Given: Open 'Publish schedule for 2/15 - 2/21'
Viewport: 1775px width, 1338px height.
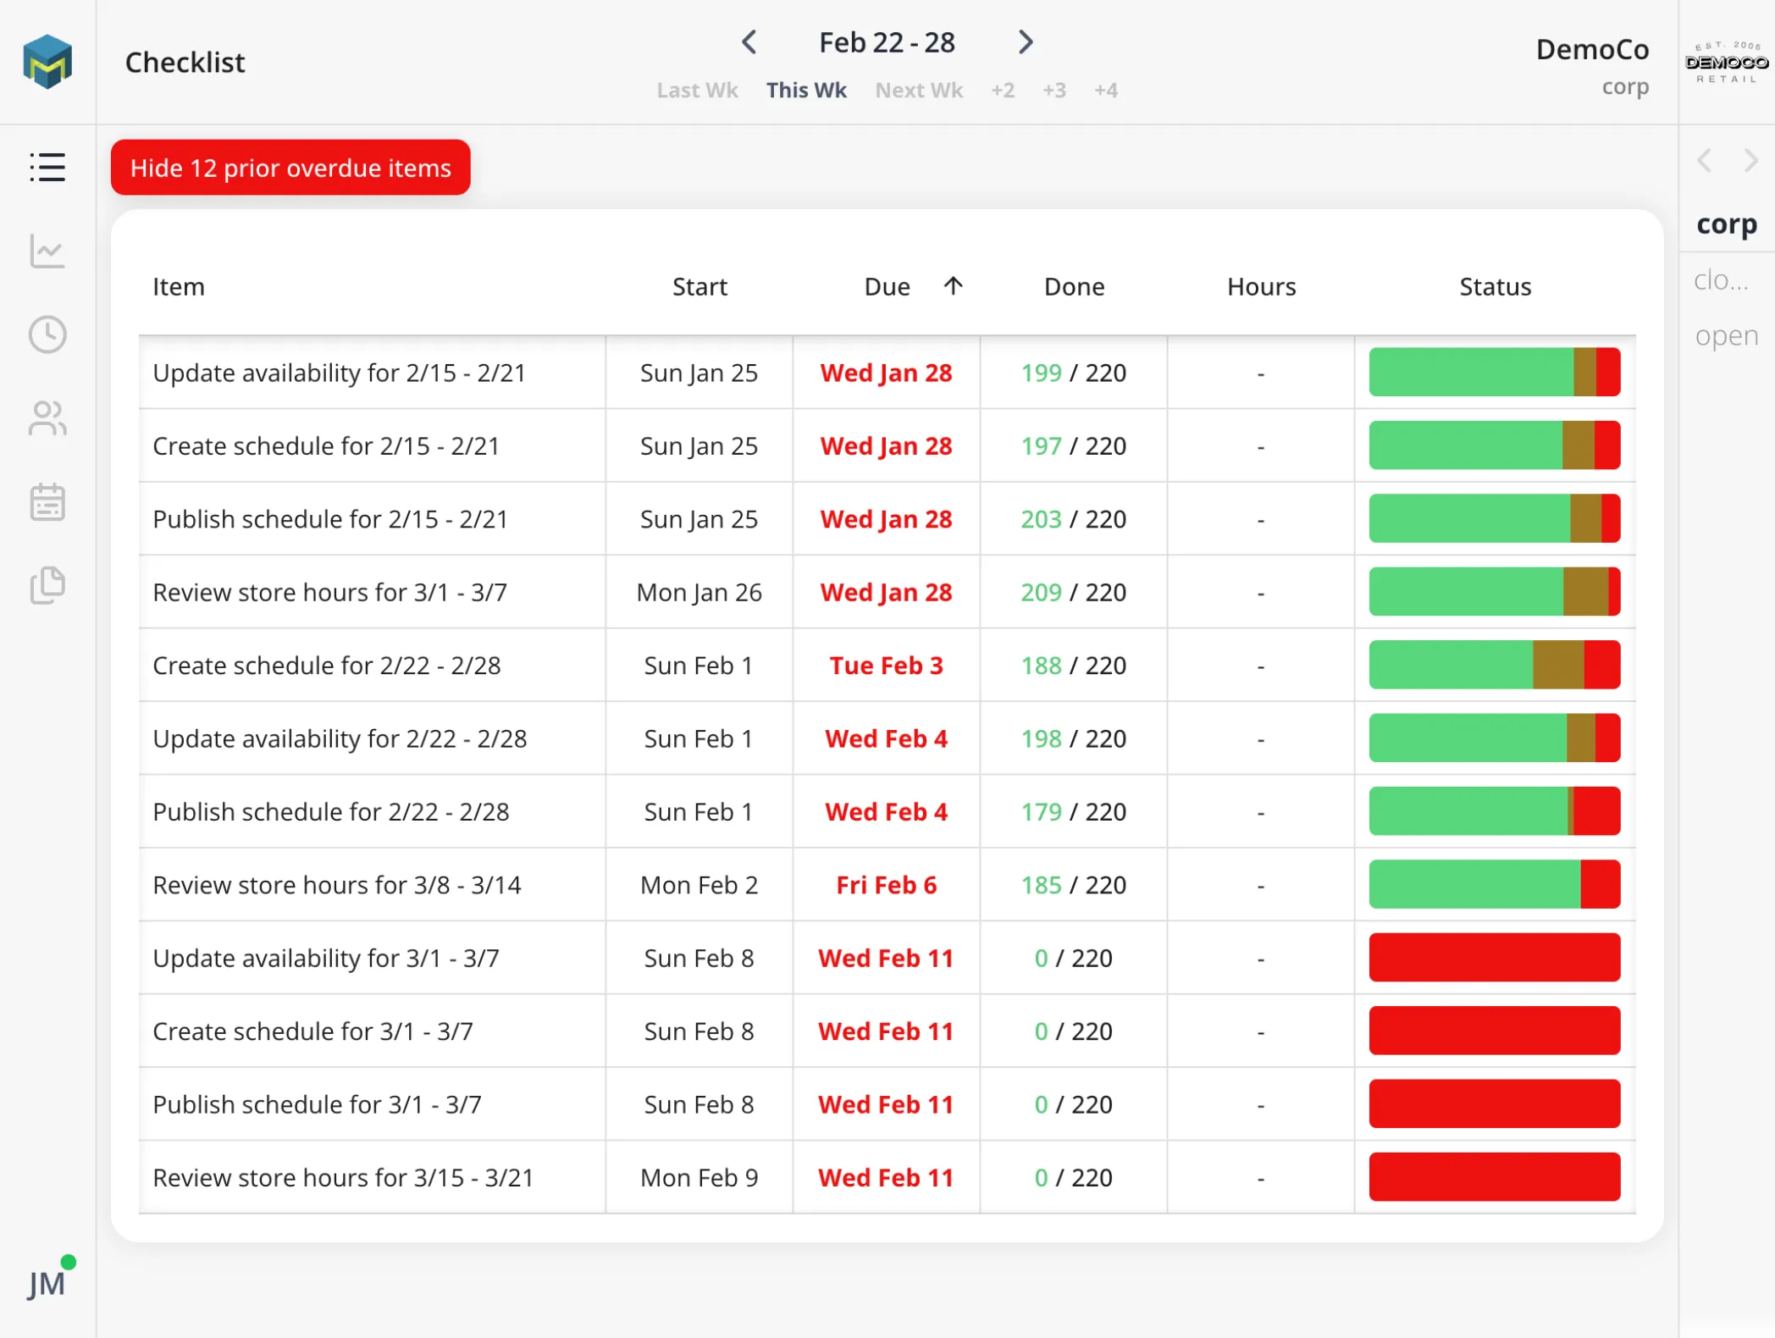Looking at the screenshot, I should click(x=330, y=519).
